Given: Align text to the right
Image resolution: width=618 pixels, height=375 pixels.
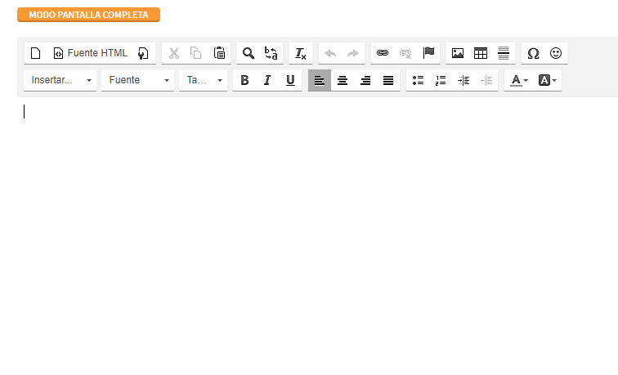Looking at the screenshot, I should (365, 80).
